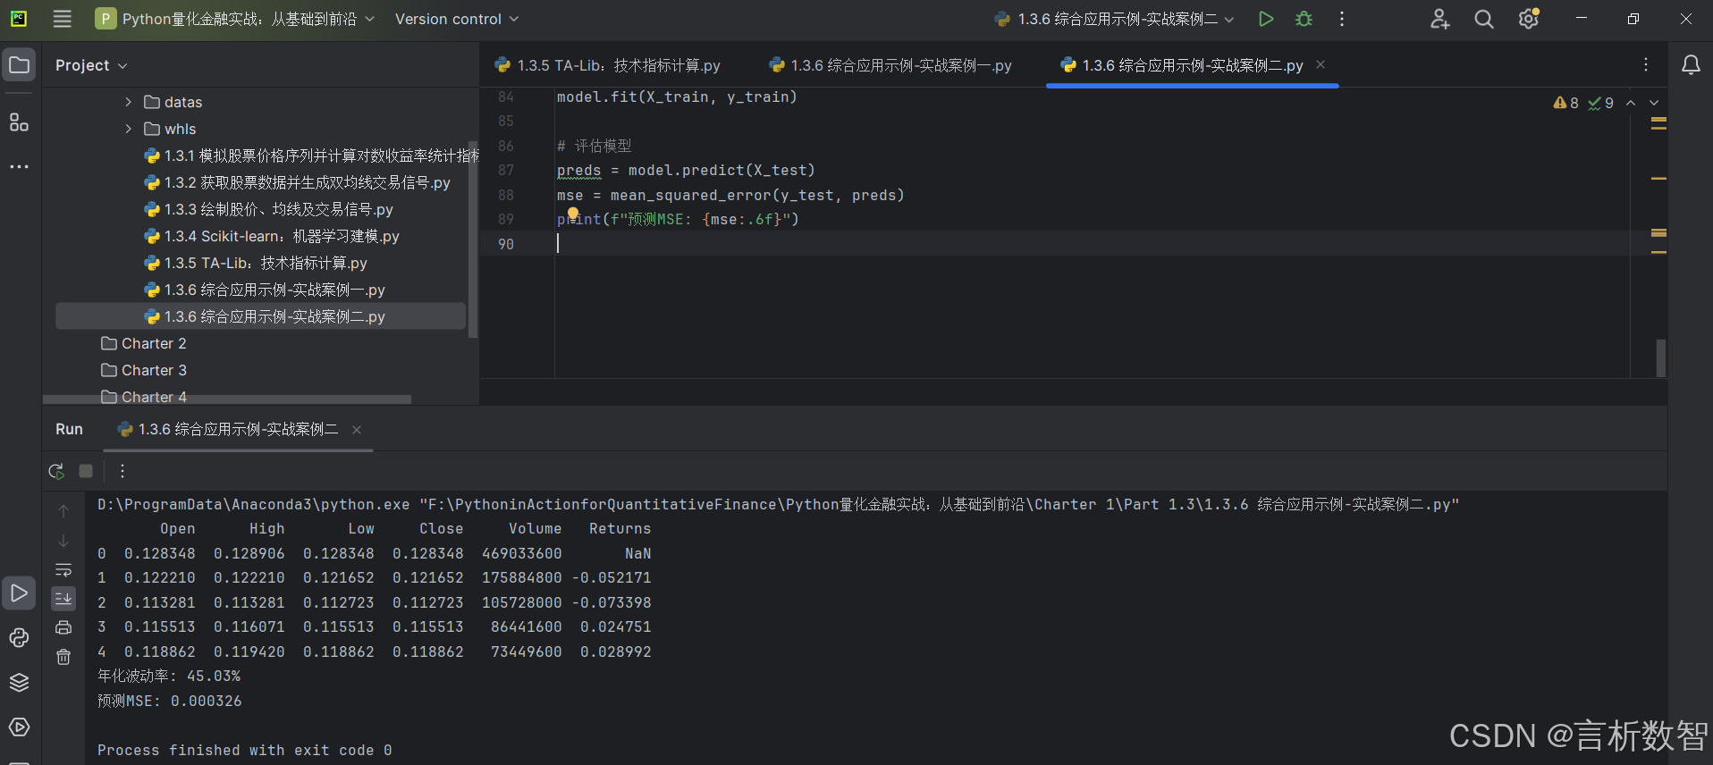Viewport: 1713px width, 765px height.
Task: Close the 实战案例二.py editor tab
Action: [x=1321, y=64]
